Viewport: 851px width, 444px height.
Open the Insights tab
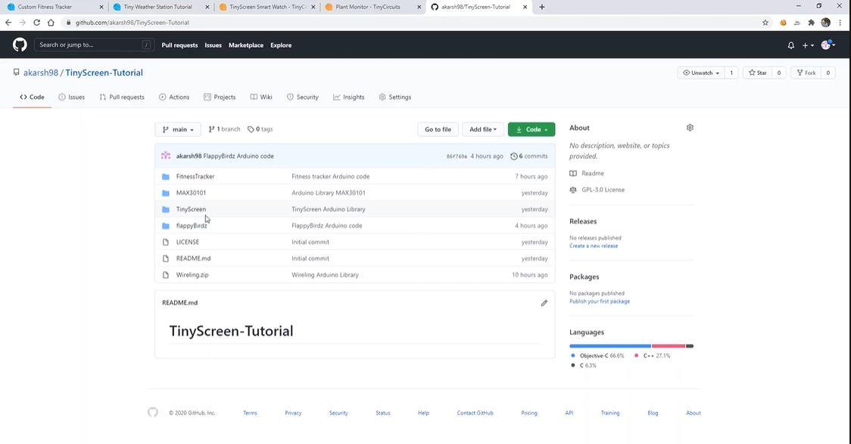coord(349,97)
